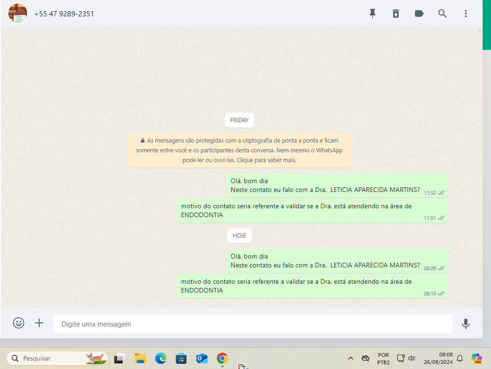Select the FRIDAY date chip
The image size is (491, 369).
tap(239, 120)
